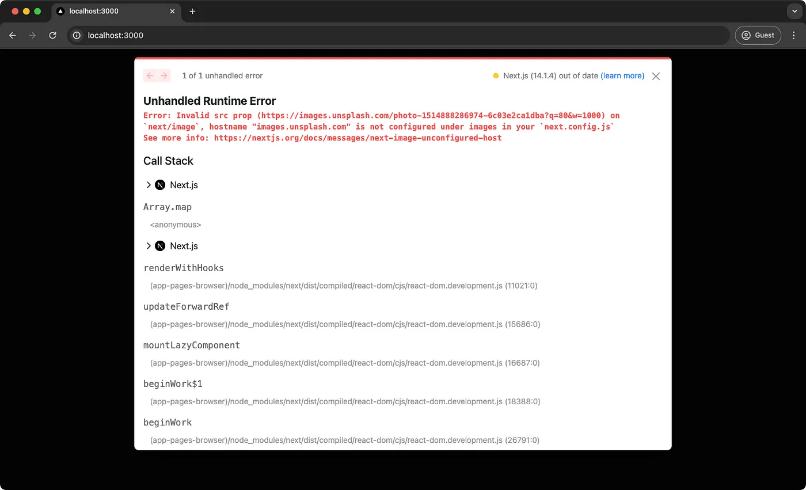Go to previous error in overlay
806x490 pixels.
(x=150, y=75)
